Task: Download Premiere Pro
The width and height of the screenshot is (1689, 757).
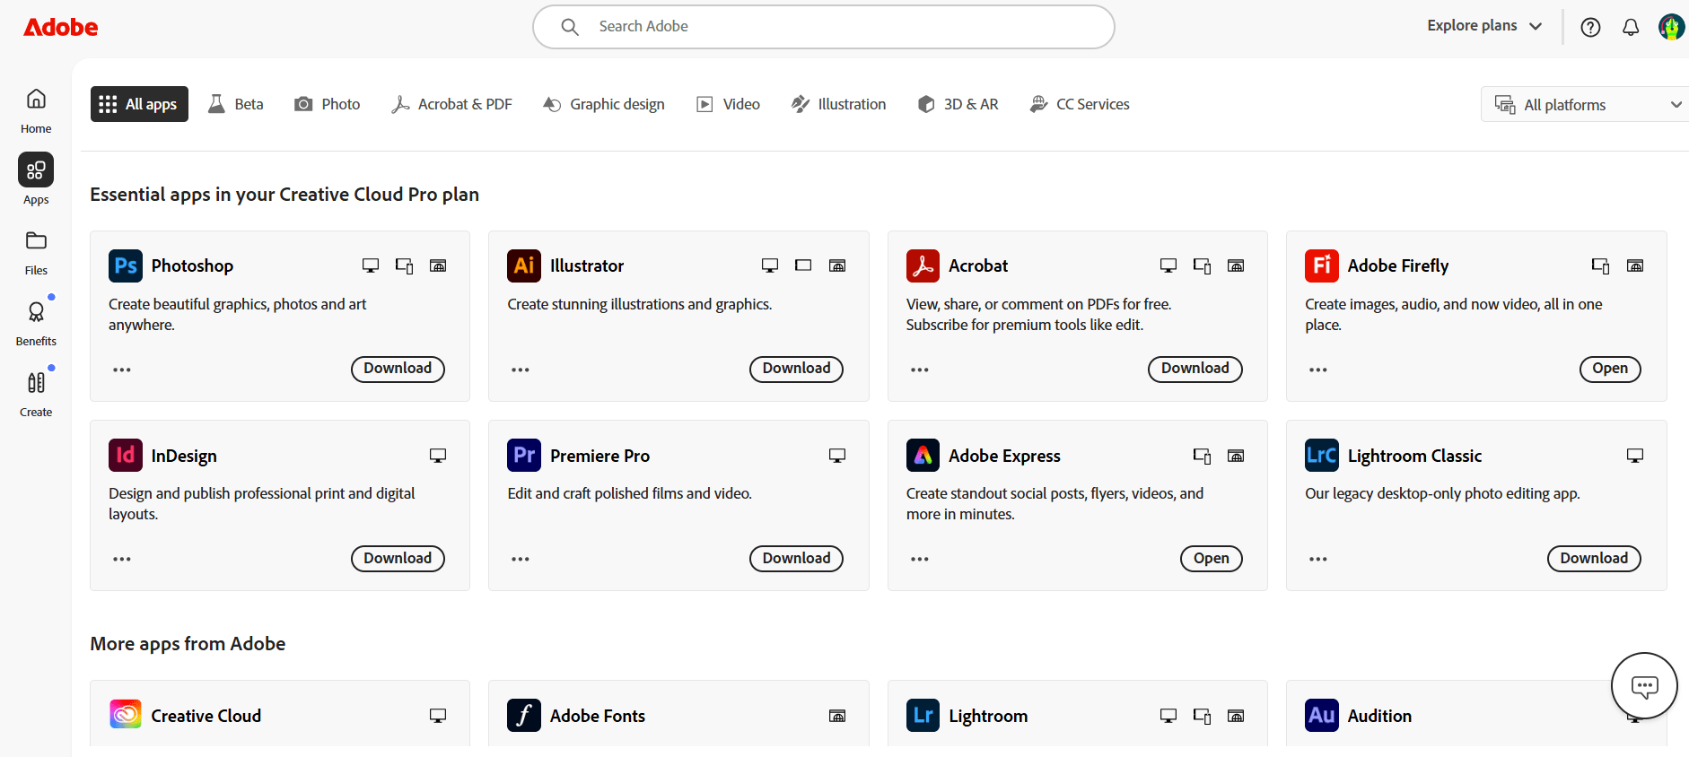Action: tap(796, 558)
